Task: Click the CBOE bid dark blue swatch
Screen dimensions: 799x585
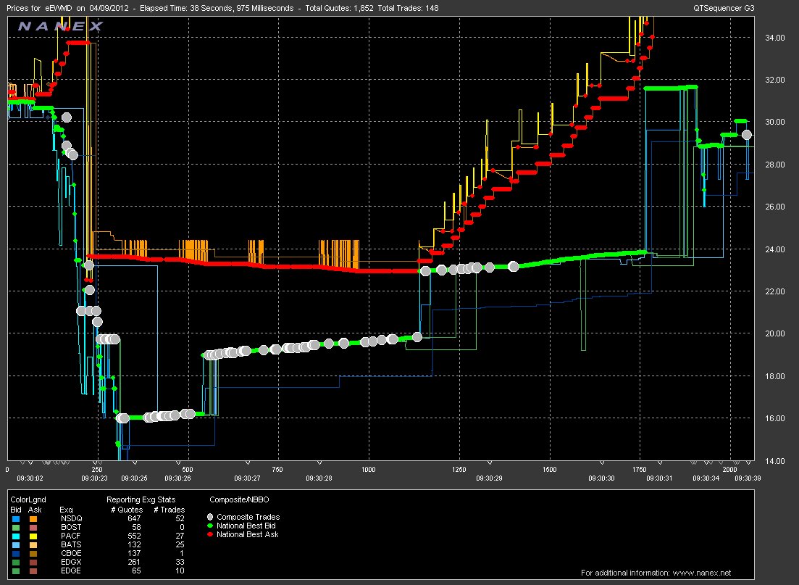Action: pos(14,553)
